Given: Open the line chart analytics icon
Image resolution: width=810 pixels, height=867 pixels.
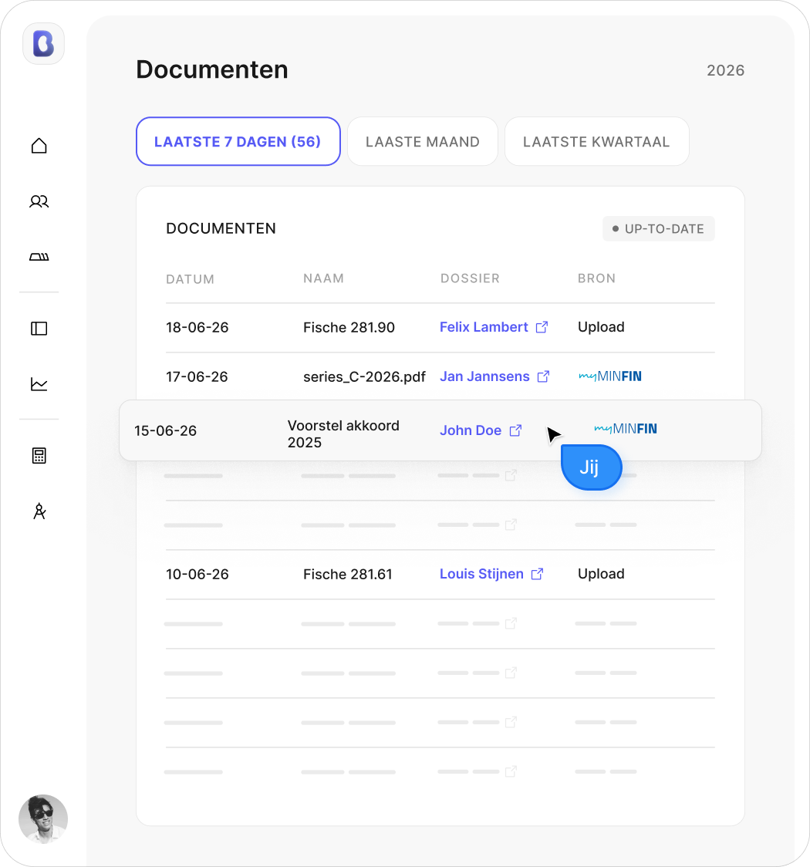Looking at the screenshot, I should (39, 383).
